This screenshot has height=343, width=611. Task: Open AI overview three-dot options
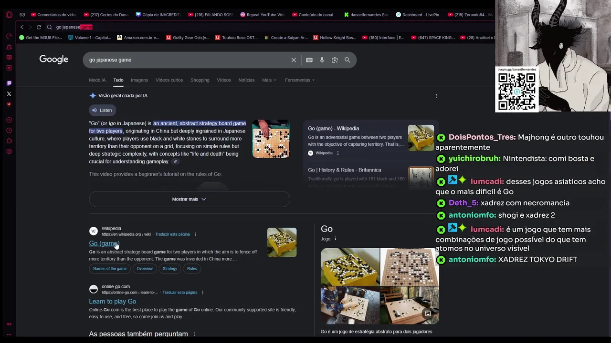coord(436,96)
